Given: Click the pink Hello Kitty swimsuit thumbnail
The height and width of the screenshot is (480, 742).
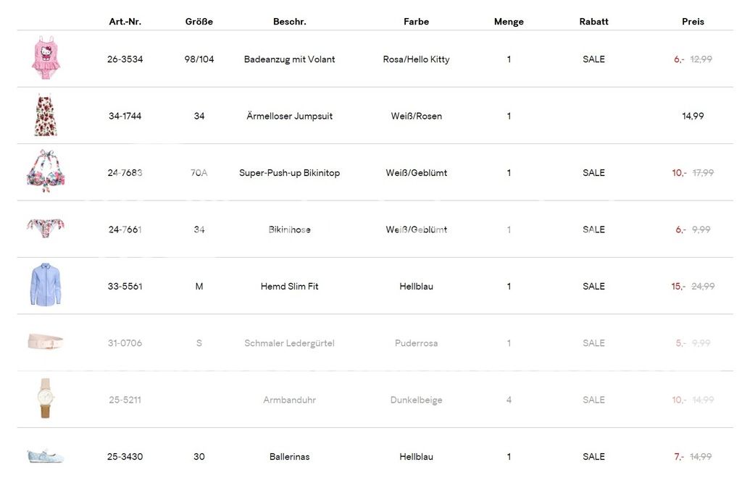Looking at the screenshot, I should pos(46,58).
